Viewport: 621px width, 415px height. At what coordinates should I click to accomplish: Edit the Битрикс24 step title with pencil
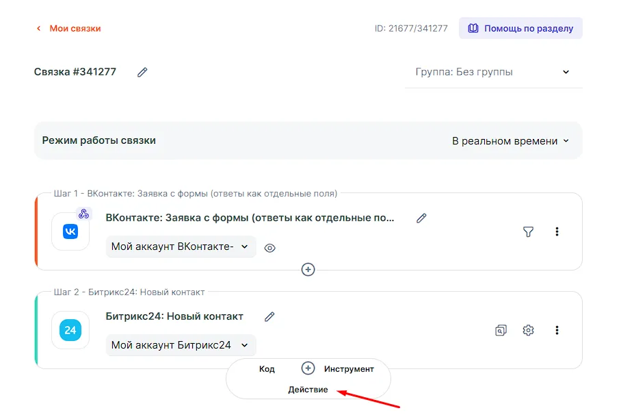[x=269, y=316]
